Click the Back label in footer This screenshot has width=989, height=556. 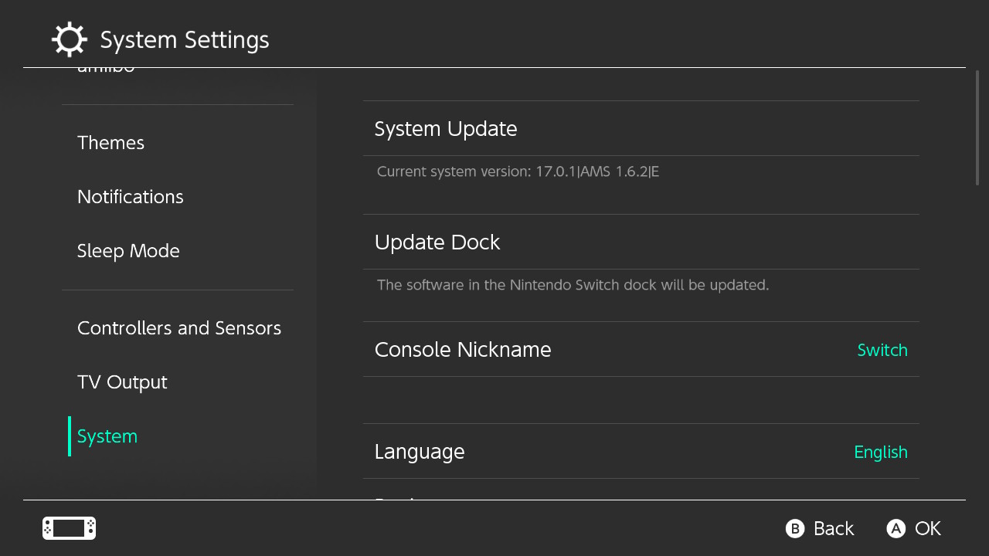834,529
